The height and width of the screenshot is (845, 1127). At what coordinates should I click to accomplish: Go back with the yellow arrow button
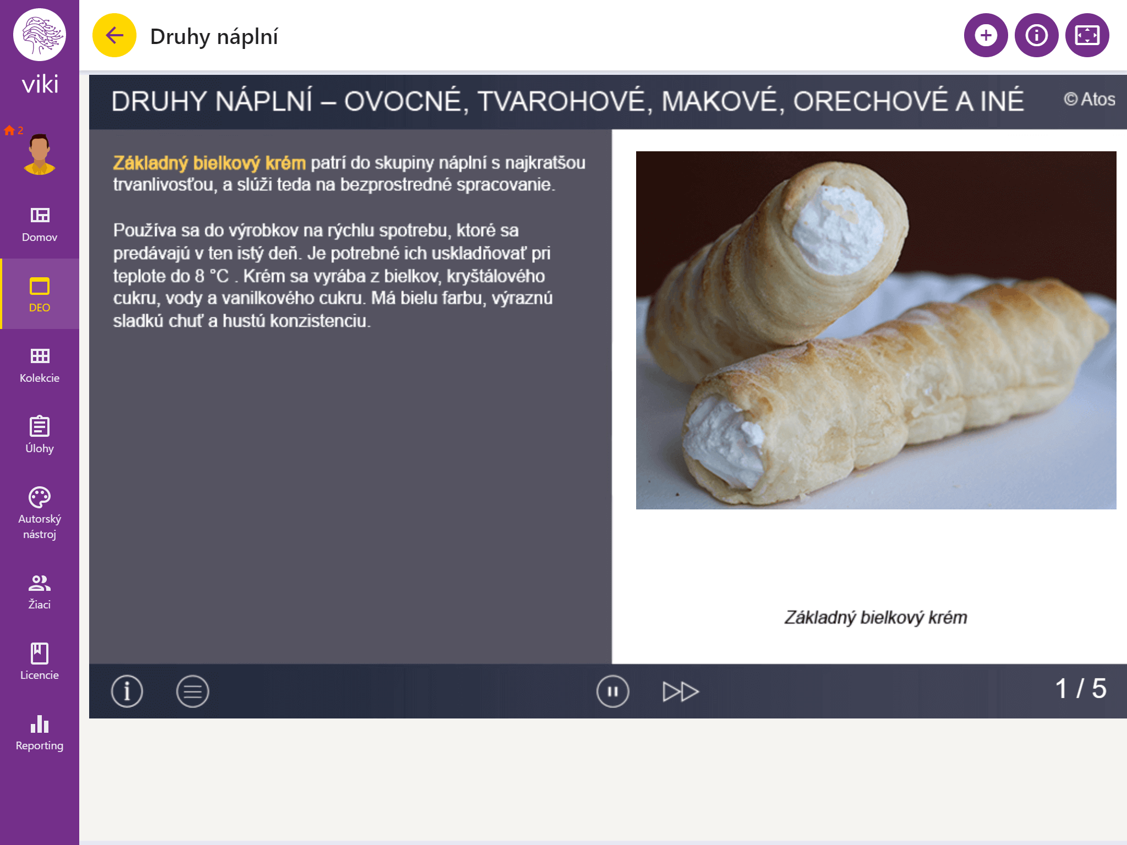point(114,36)
